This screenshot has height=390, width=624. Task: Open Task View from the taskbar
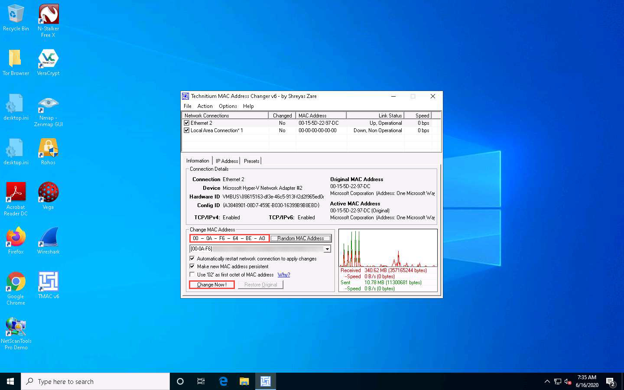(201, 381)
